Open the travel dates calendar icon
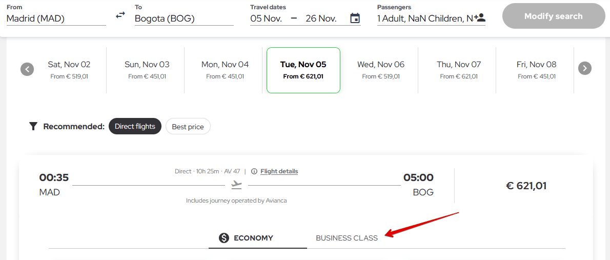610x260 pixels. 355,18
